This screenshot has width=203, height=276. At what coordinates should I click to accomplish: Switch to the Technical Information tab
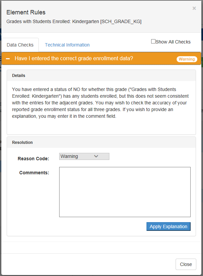tap(67, 45)
